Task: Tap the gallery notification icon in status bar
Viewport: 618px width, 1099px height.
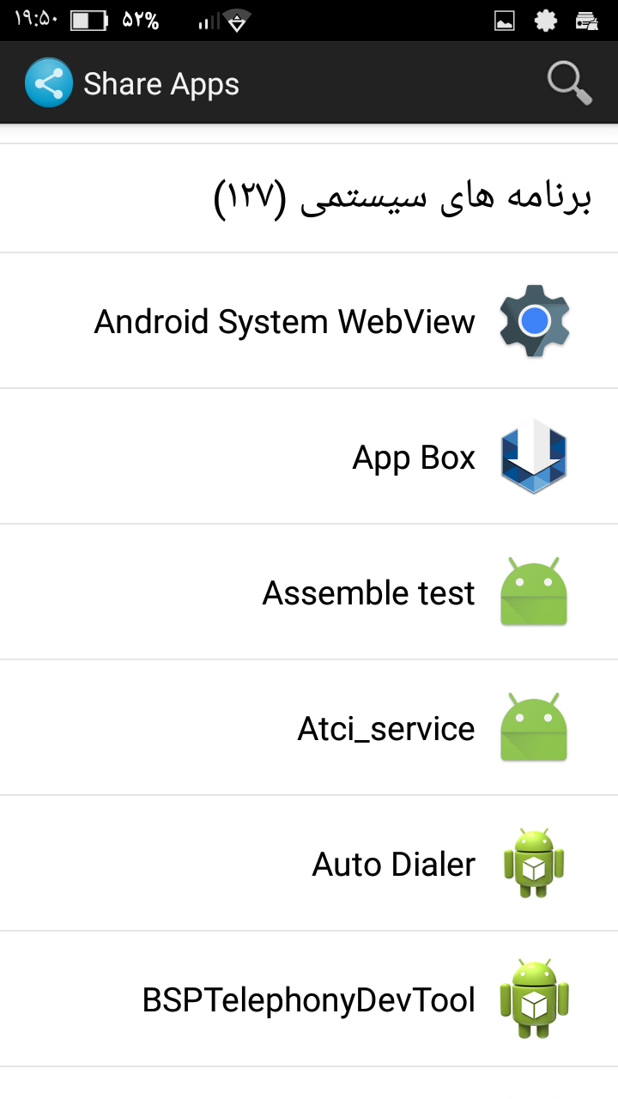Action: [x=505, y=21]
